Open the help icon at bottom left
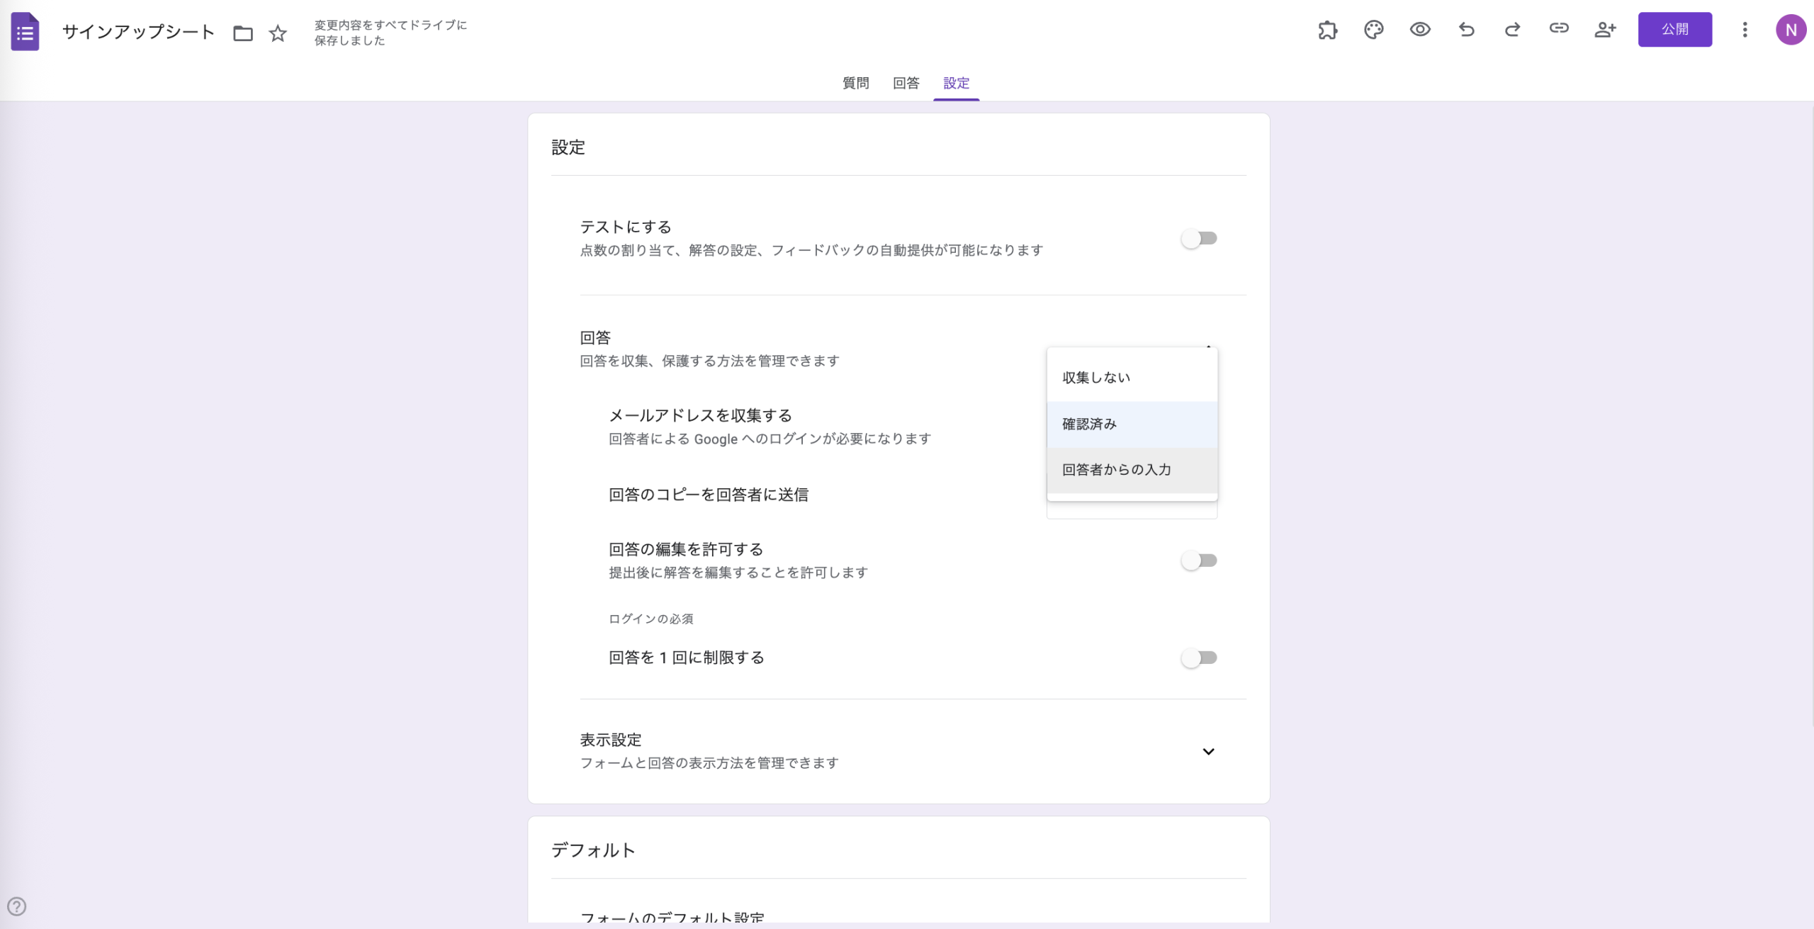This screenshot has width=1814, height=929. pyautogui.click(x=17, y=906)
